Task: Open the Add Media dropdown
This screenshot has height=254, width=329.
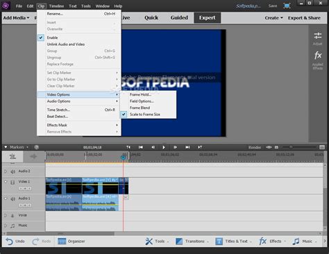Action: [x=16, y=18]
